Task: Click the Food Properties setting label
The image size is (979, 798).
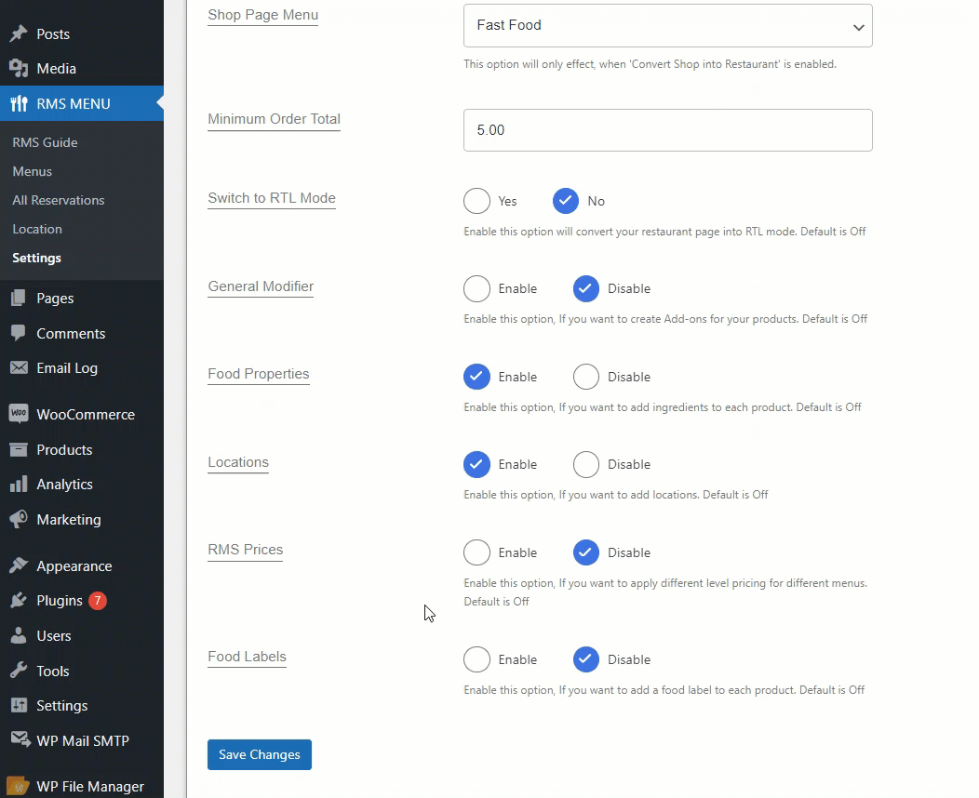Action: (x=259, y=374)
